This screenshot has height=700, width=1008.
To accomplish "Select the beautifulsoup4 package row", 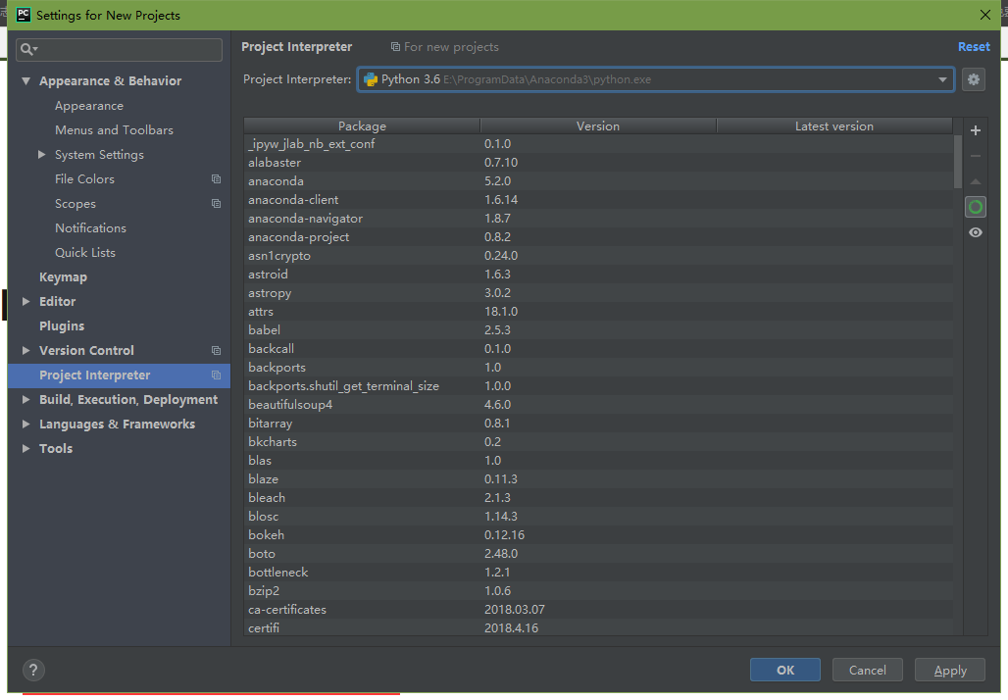I will coord(598,405).
